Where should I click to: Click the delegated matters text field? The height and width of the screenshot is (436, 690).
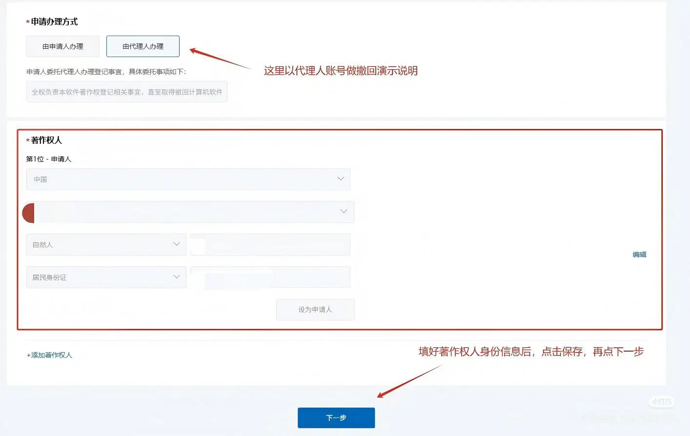click(127, 92)
